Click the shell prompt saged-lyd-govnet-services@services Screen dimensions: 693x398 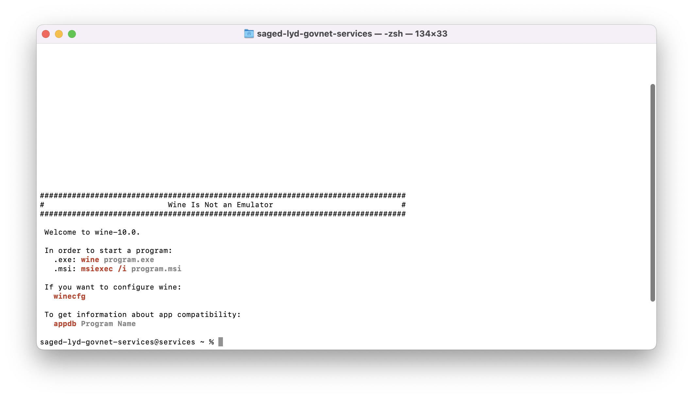118,342
